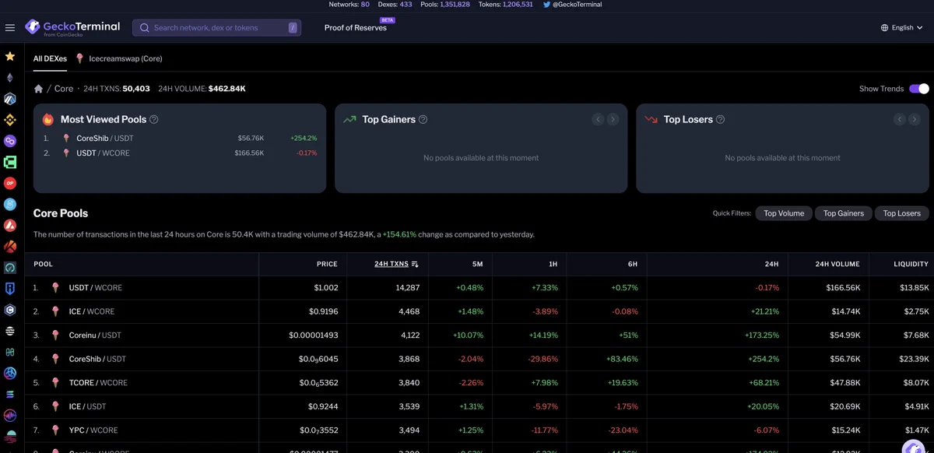Image resolution: width=934 pixels, height=453 pixels.
Task: Click next arrow in Top Gainers card
Action: click(613, 119)
